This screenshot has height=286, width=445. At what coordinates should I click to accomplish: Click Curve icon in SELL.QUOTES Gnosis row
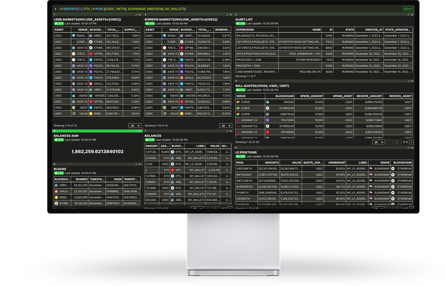pos(238,102)
